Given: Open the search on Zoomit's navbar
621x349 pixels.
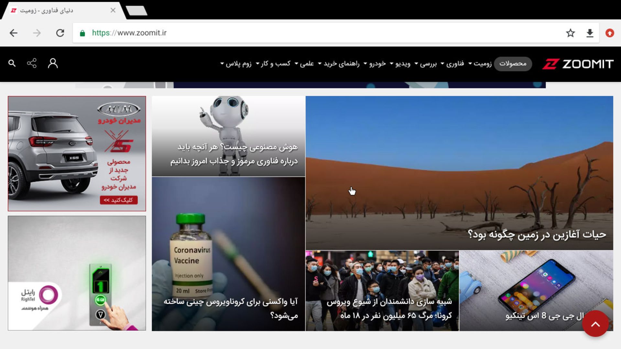Looking at the screenshot, I should [x=12, y=63].
